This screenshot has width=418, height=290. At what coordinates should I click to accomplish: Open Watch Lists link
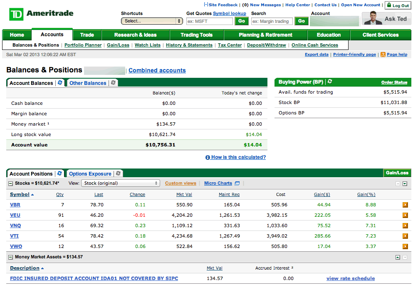pyautogui.click(x=147, y=45)
